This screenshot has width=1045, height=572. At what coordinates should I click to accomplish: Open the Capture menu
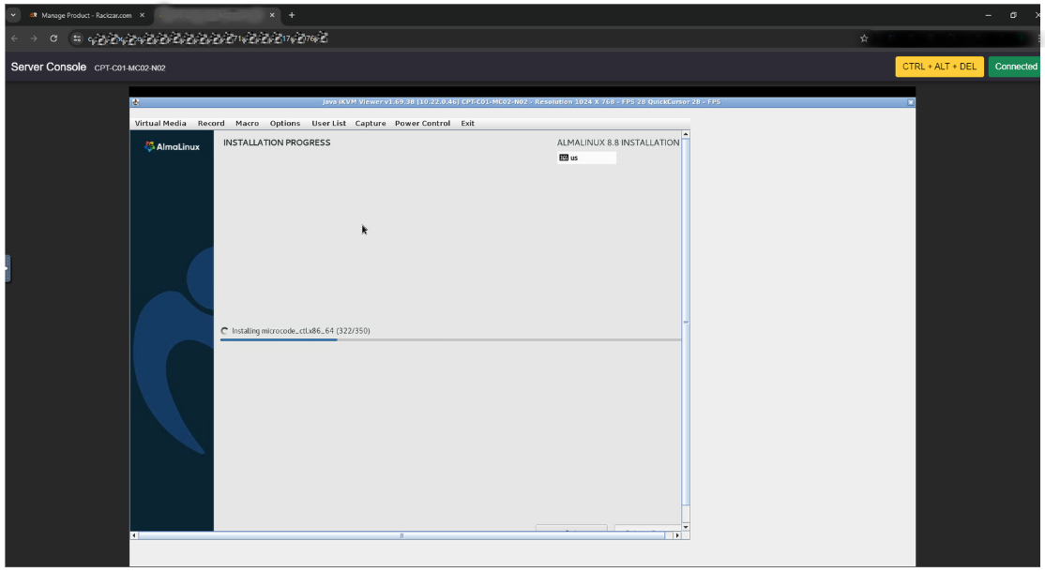coord(371,123)
